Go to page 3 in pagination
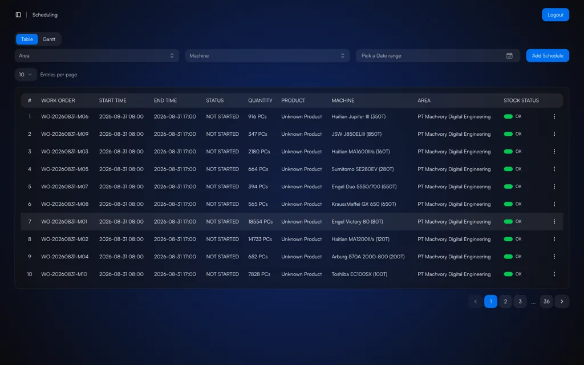Screen dimensions: 584x365 pyautogui.click(x=520, y=301)
